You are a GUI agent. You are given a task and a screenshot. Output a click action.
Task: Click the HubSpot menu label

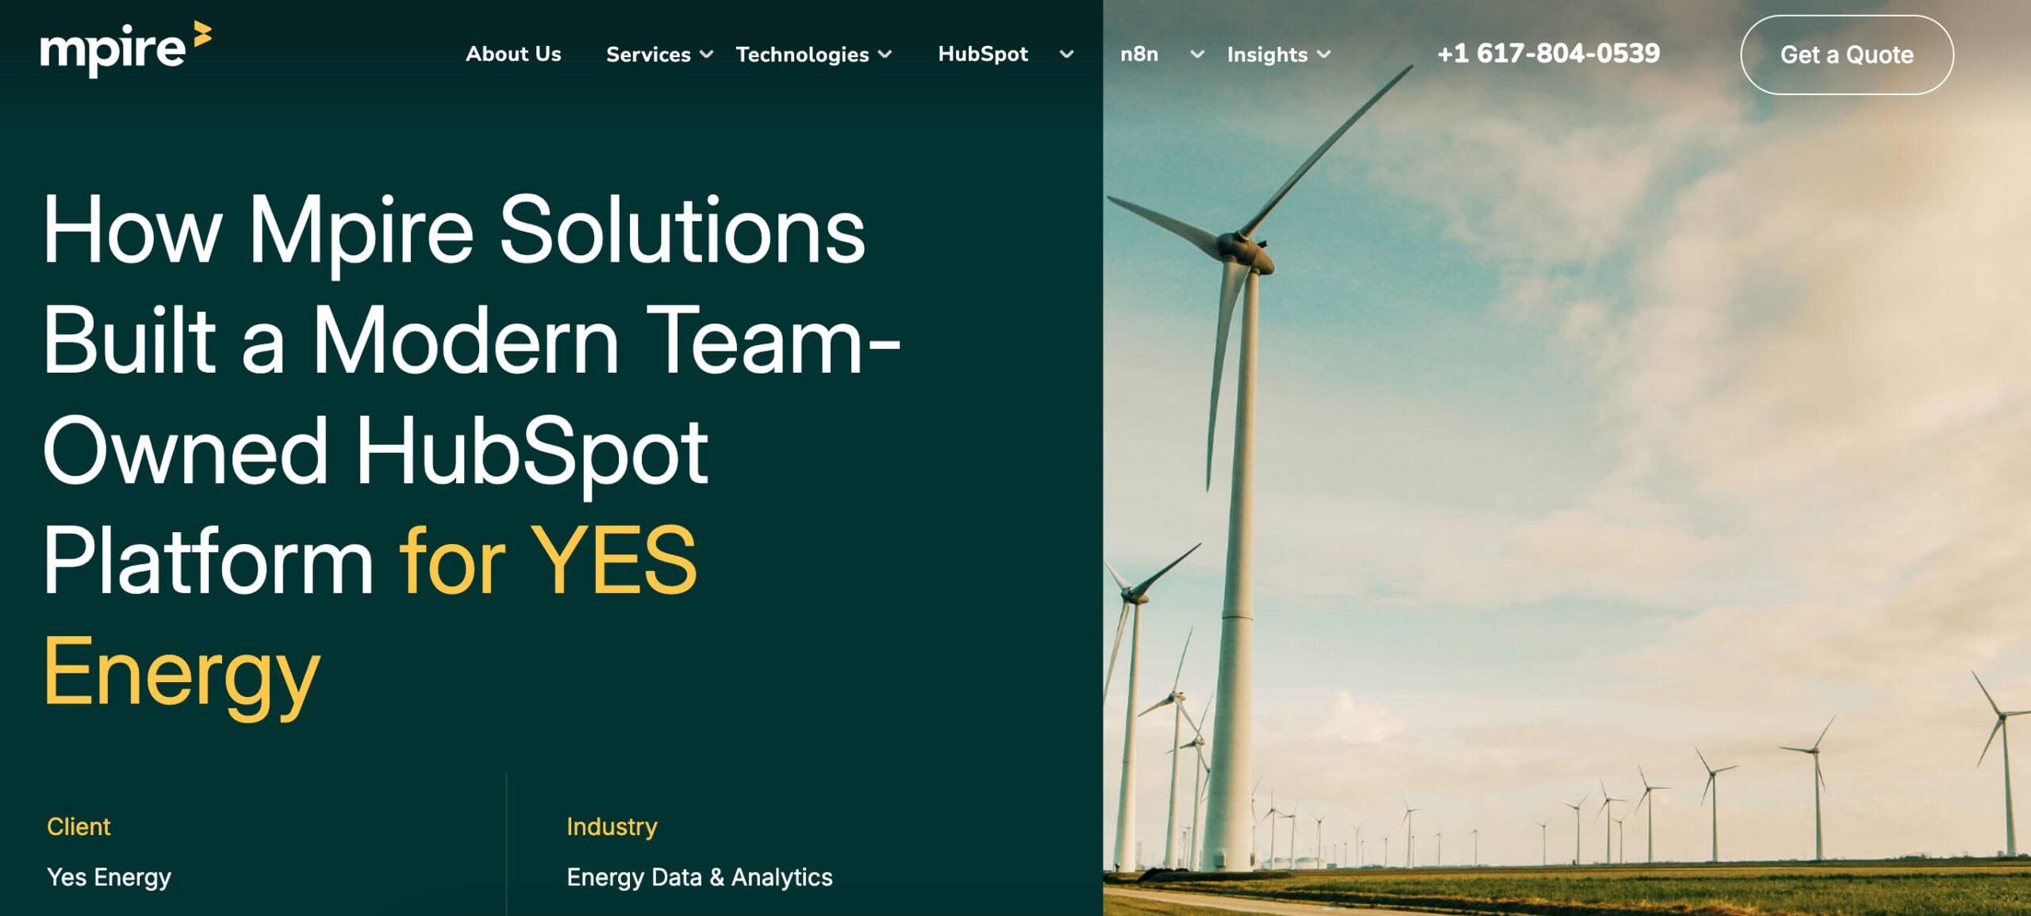tap(982, 54)
